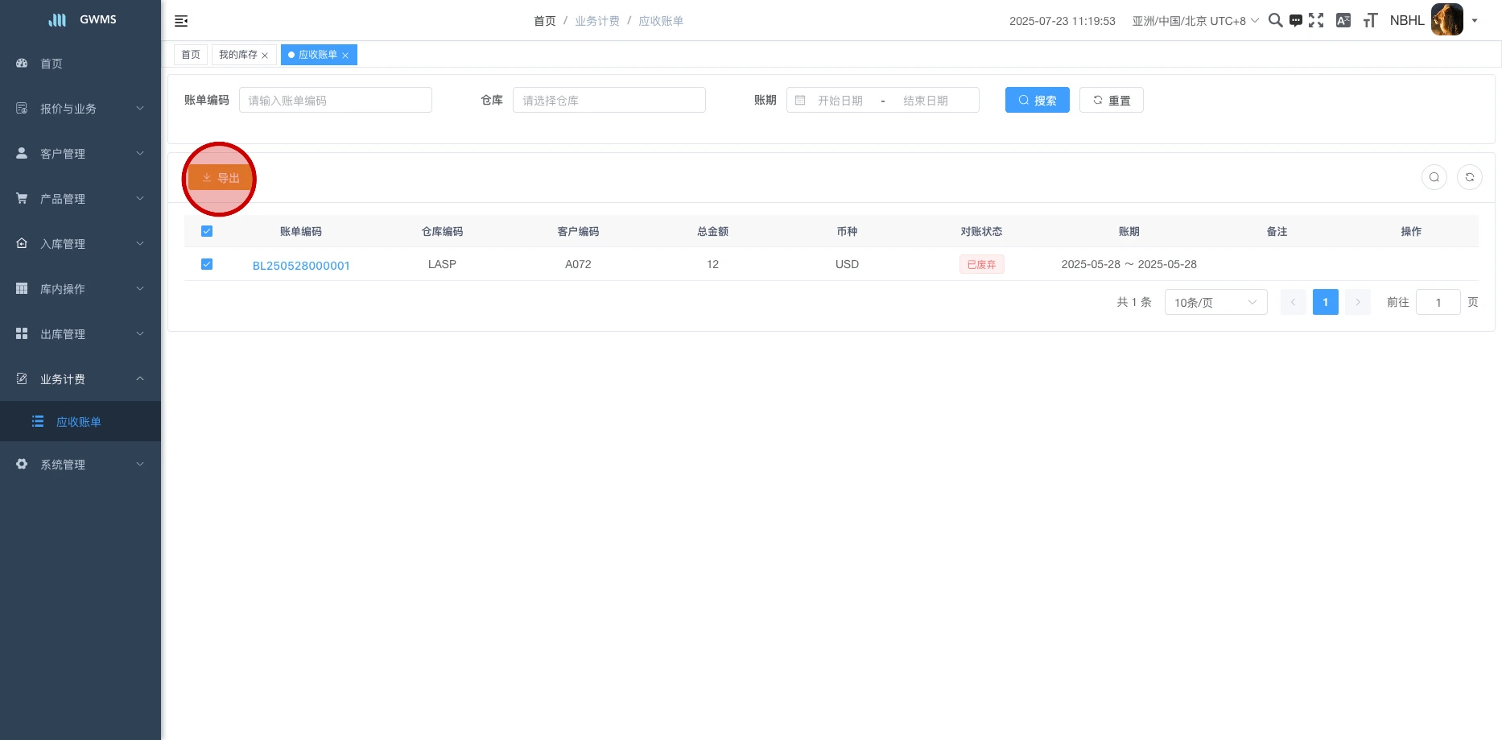Screen dimensions: 1502x740
Task: Open the timezone 亚洲/中国/北京 dropdown
Action: (1195, 21)
